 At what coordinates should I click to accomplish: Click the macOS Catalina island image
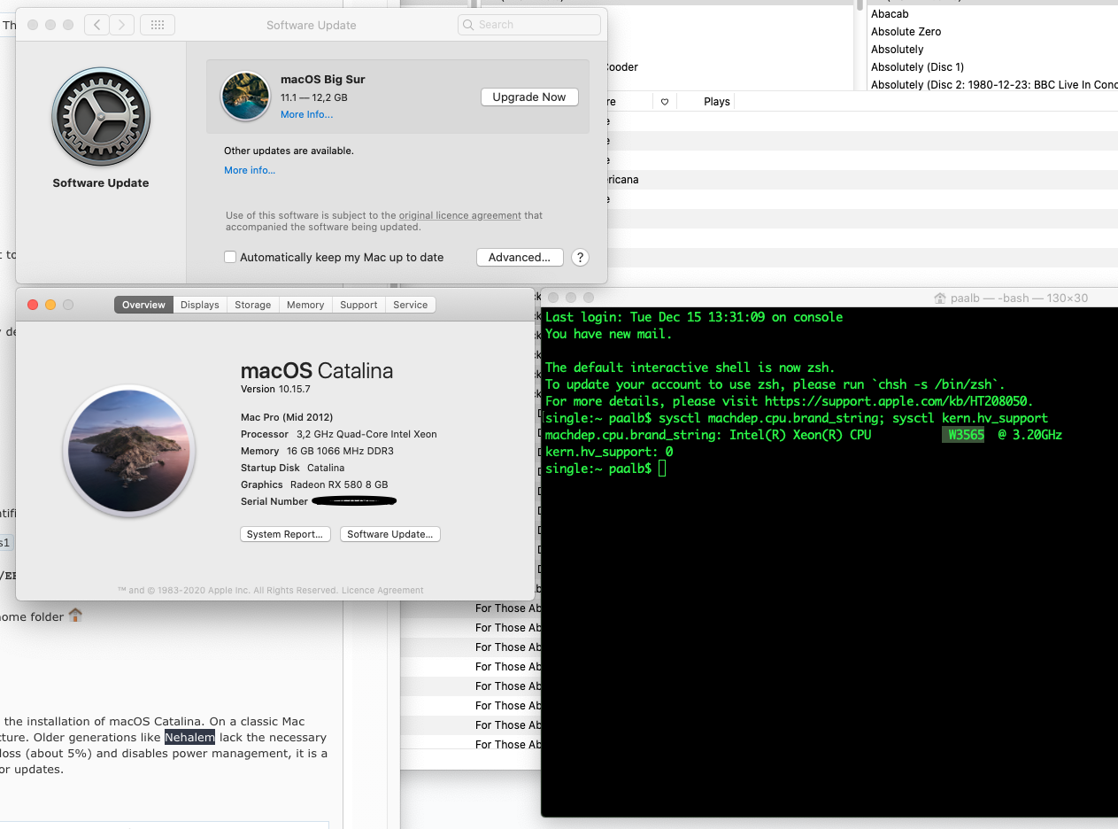129,450
